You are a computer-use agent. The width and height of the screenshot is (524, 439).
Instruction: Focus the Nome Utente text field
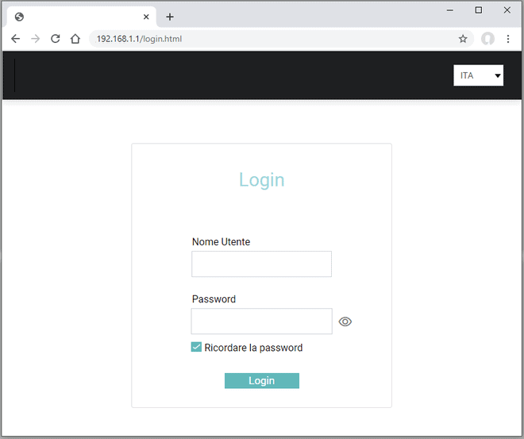click(x=261, y=264)
